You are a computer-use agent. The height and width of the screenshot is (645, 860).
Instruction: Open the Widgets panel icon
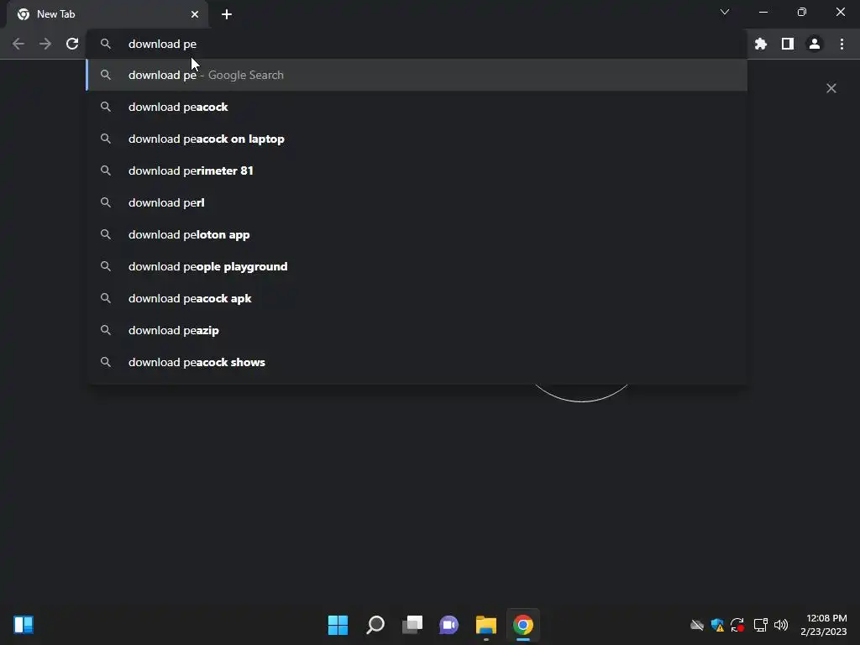pyautogui.click(x=24, y=625)
